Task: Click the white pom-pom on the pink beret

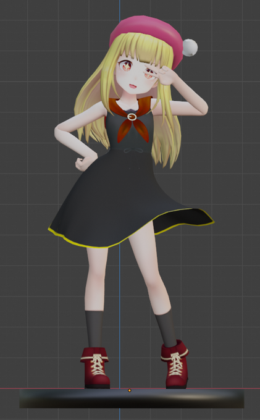Action: point(190,48)
